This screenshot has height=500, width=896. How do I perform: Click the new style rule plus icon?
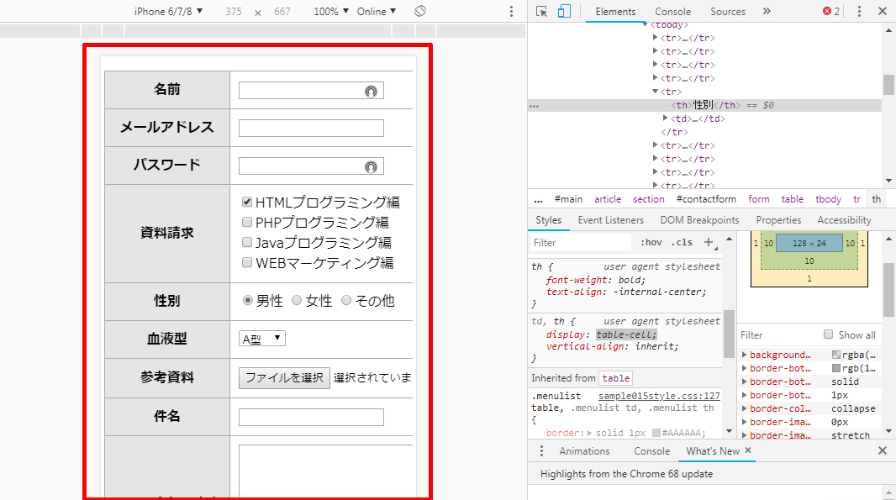click(x=709, y=242)
